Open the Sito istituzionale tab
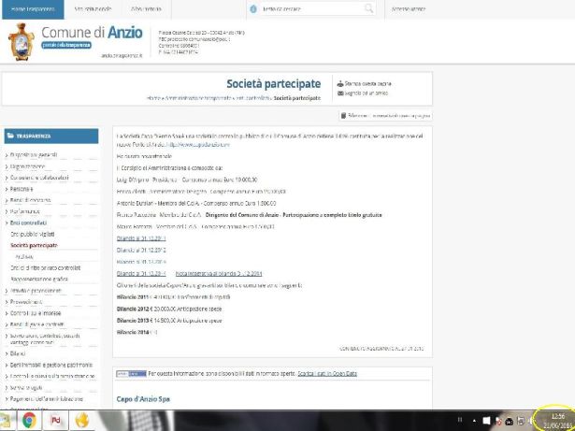Viewport: 575px width, 431px height. click(93, 9)
